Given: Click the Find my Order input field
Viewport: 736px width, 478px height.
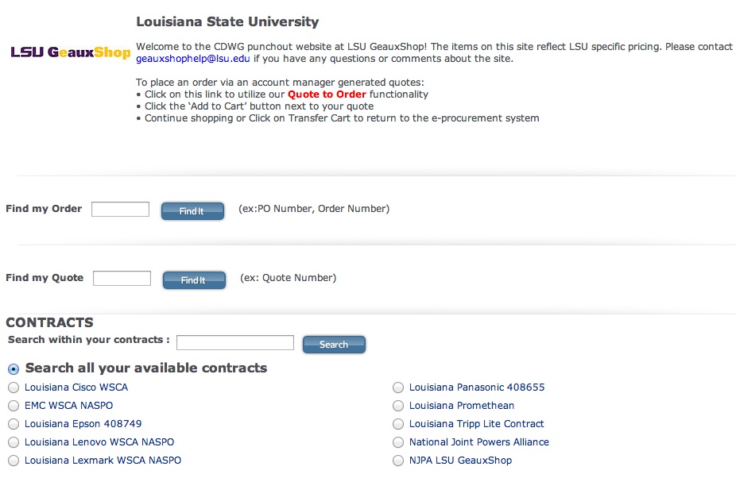Looking at the screenshot, I should coord(120,210).
